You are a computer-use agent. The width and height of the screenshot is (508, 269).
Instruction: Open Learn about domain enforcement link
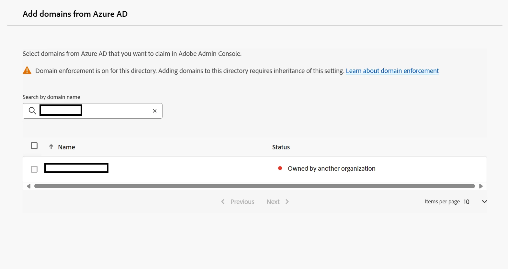(392, 71)
